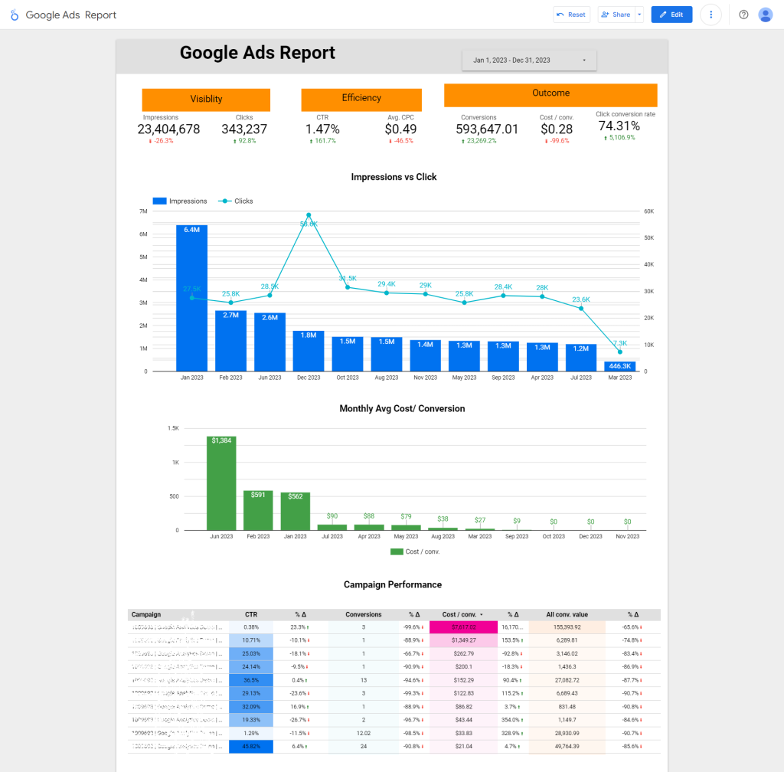This screenshot has height=772, width=784.
Task: Click the Edit button
Action: pos(671,15)
